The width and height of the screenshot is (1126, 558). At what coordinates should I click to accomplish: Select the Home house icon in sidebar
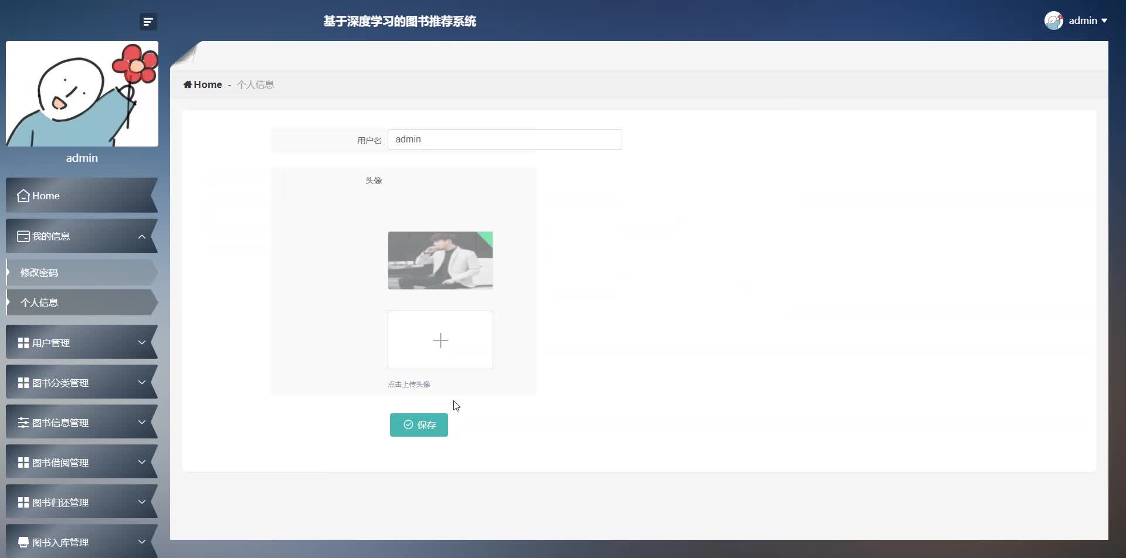(x=23, y=196)
